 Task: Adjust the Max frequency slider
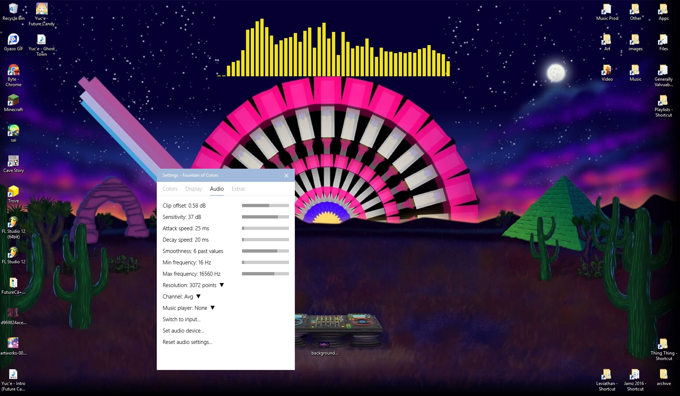pos(265,274)
